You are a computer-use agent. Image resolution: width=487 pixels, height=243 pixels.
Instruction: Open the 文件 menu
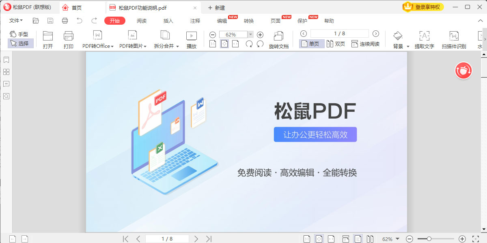pyautogui.click(x=16, y=21)
